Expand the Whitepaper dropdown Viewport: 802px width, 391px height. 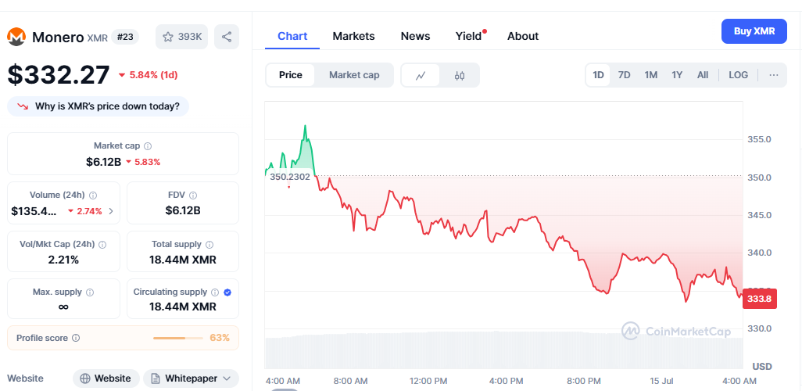click(191, 378)
